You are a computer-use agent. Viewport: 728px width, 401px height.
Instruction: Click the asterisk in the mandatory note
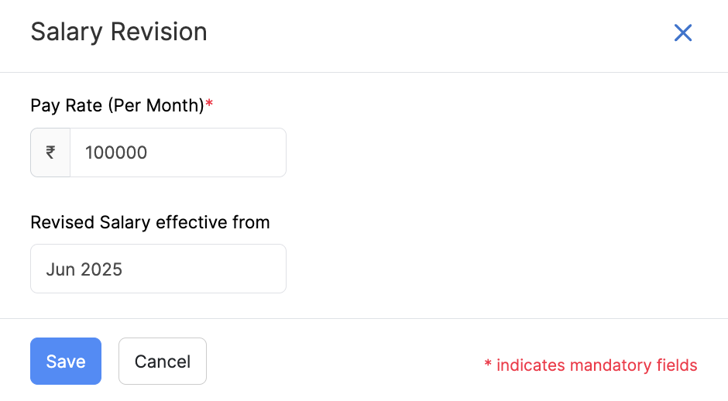tap(488, 365)
